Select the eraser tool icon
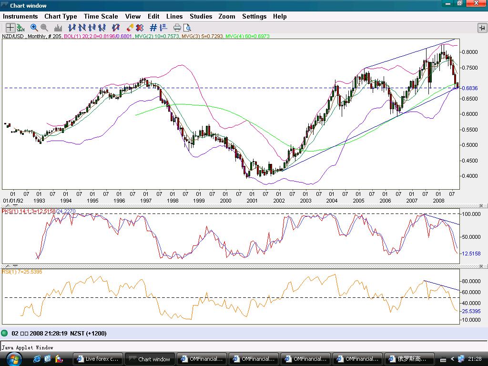The height and width of the screenshot is (366, 488). point(130,28)
